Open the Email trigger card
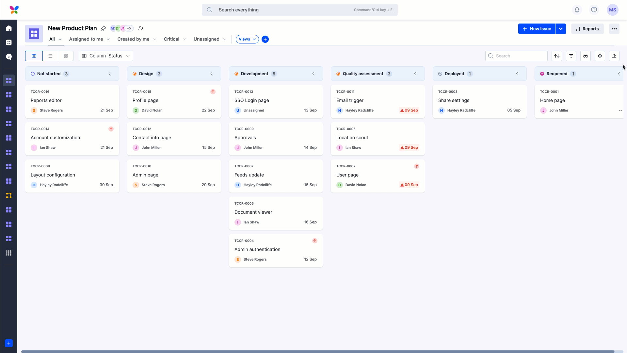This screenshot has width=627, height=353. pos(378,101)
